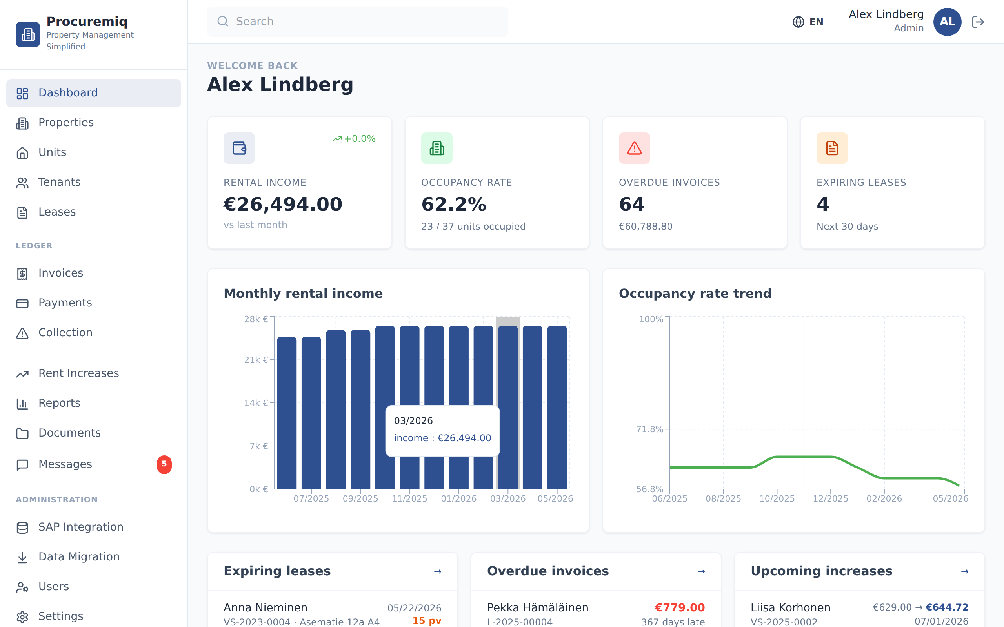Open Invoices from the Ledger section

coord(94,273)
